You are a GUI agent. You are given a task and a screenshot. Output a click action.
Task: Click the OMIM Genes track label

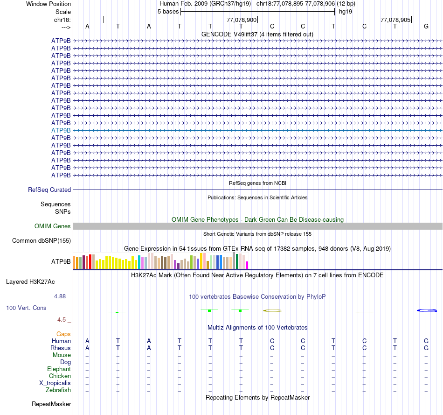tap(52, 226)
